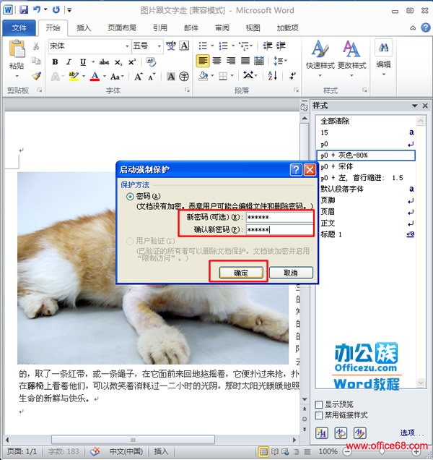Toggle 插入 insert mode in status bar

pos(161,451)
